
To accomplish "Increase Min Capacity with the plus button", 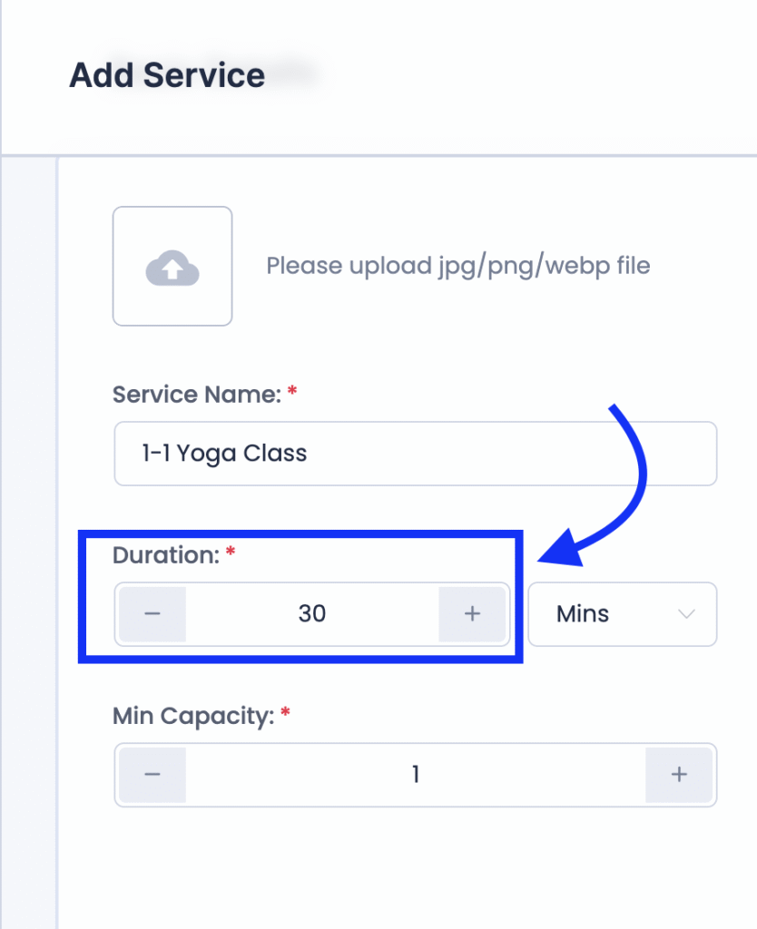I will tap(679, 775).
